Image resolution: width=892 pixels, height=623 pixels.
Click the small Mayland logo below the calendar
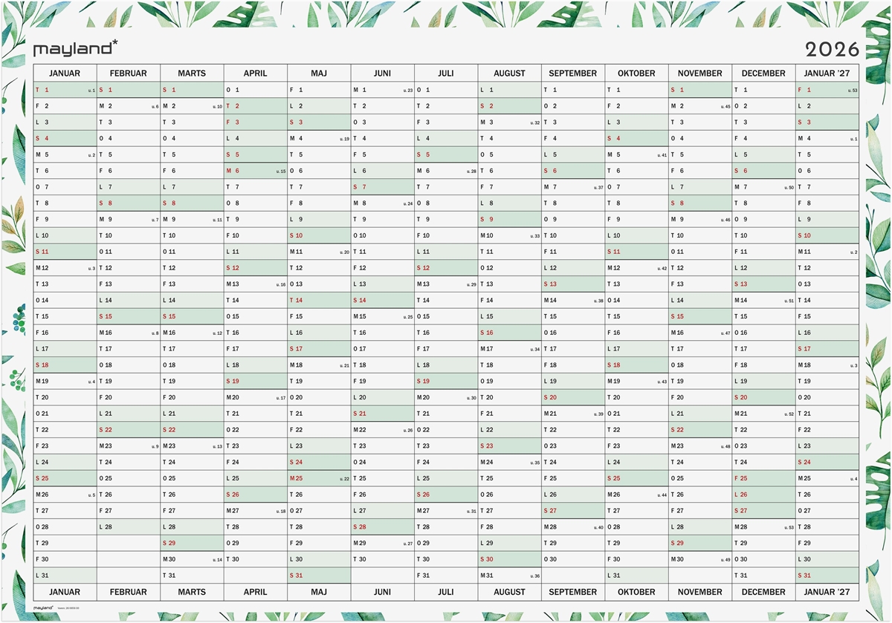pos(45,607)
